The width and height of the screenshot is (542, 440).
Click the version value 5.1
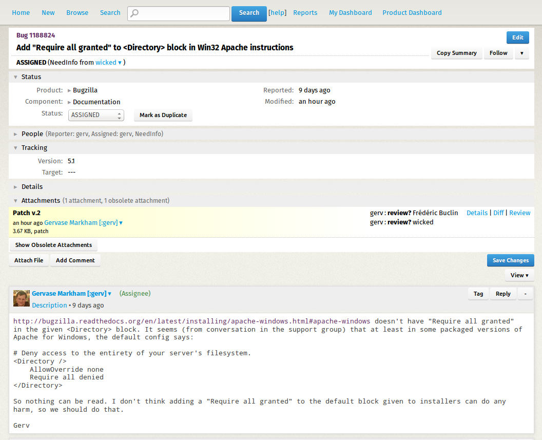pos(71,161)
